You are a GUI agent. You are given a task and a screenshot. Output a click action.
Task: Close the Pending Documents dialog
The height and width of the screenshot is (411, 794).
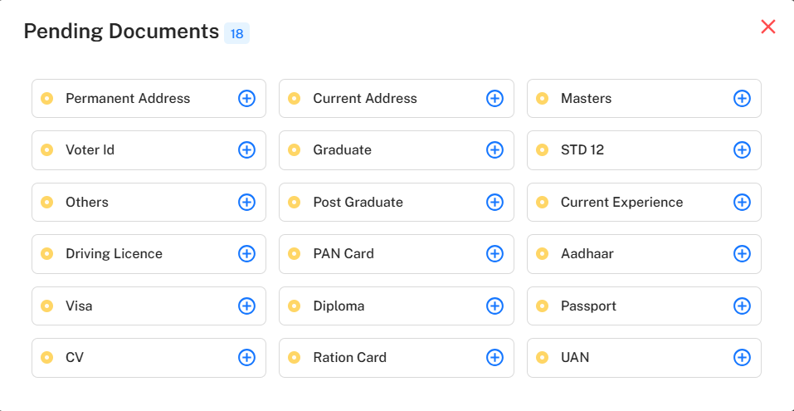tap(768, 27)
